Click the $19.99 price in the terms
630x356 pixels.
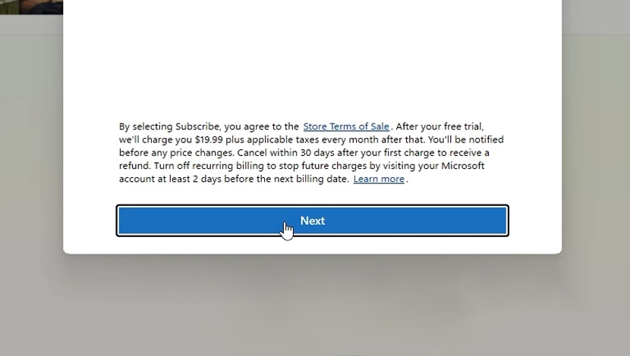(x=209, y=139)
